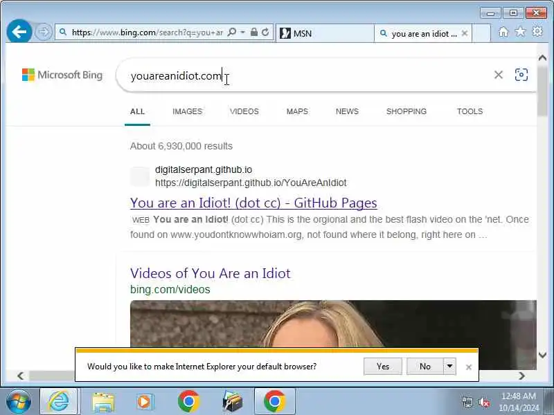Image resolution: width=554 pixels, height=415 pixels.
Task: Click the network status tray icon
Action: pyautogui.click(x=467, y=402)
